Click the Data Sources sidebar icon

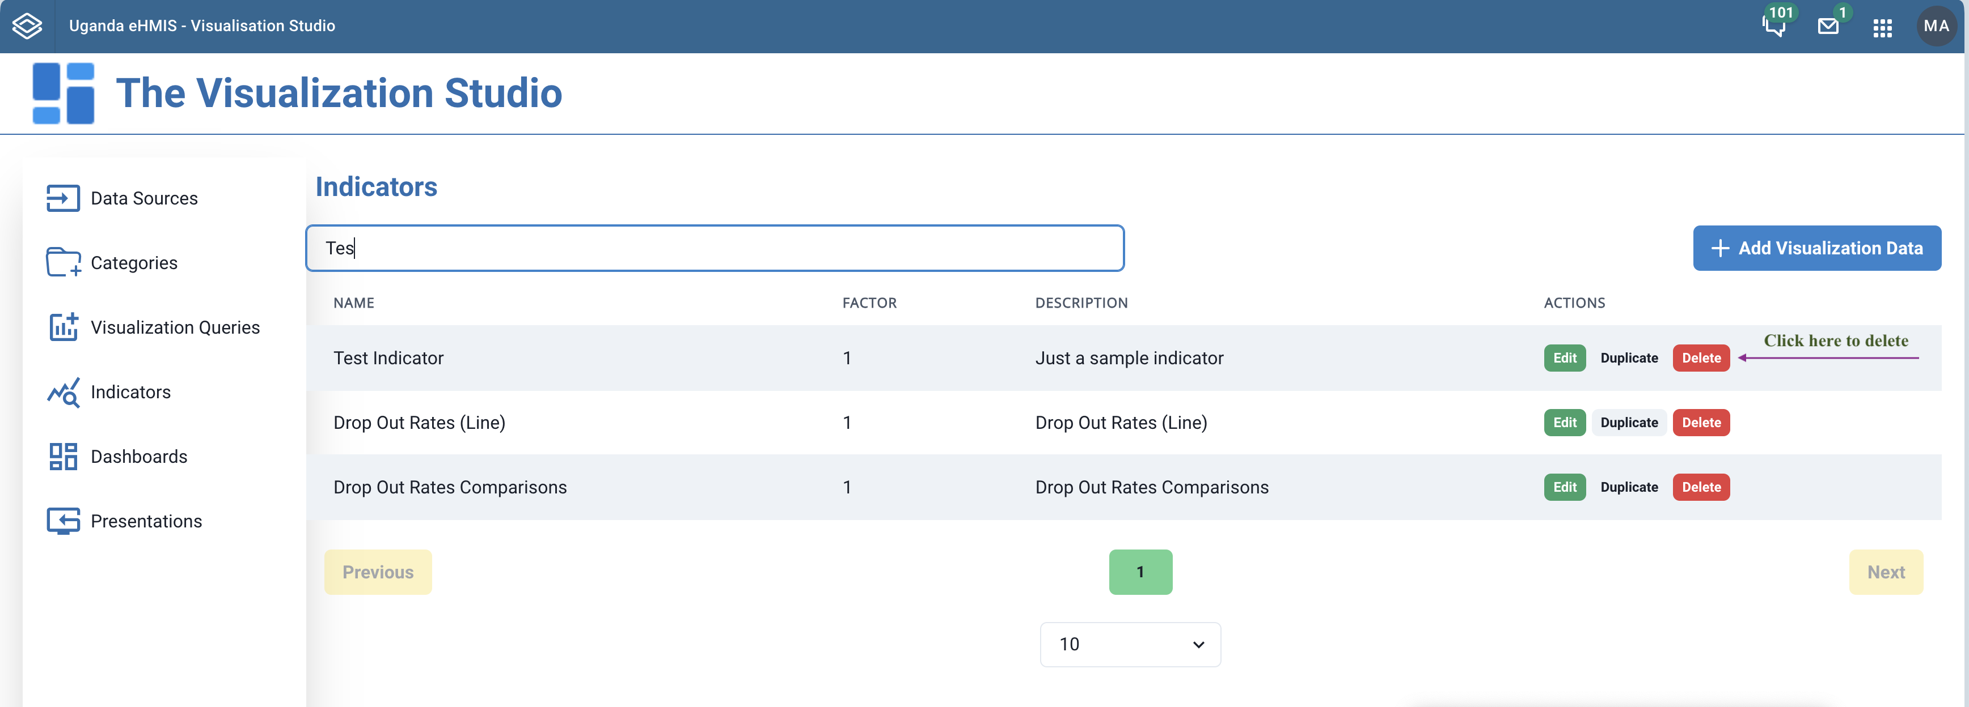coord(63,198)
